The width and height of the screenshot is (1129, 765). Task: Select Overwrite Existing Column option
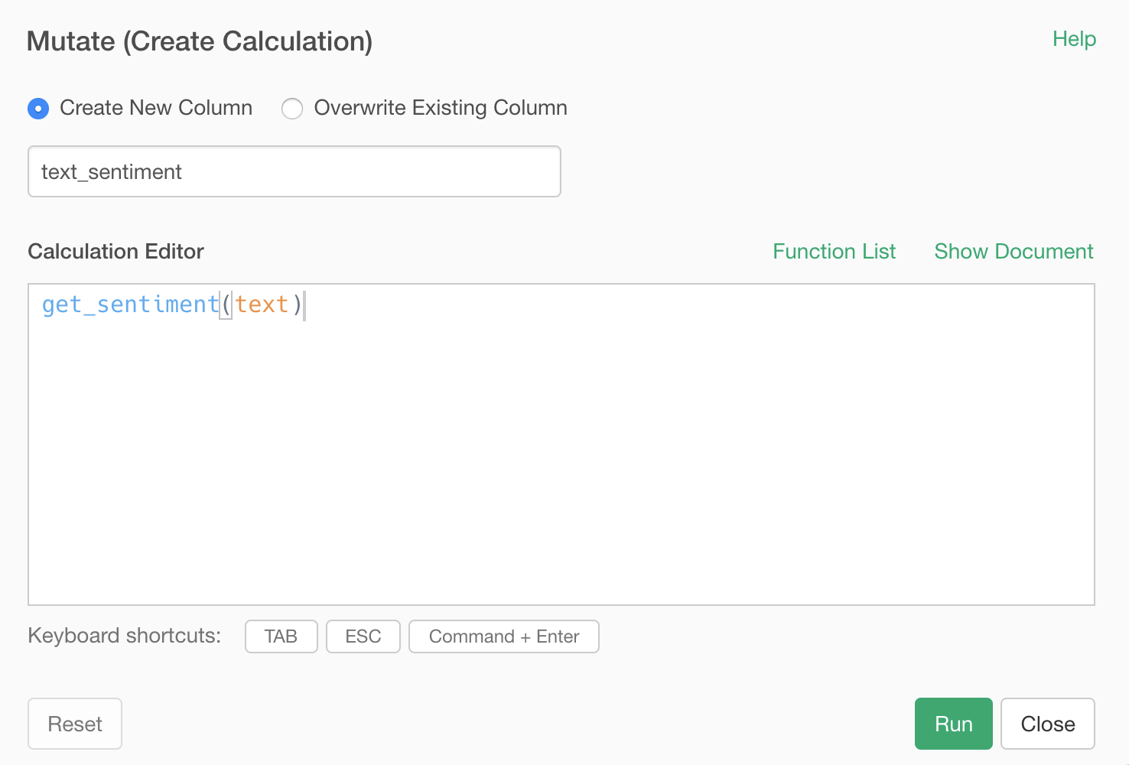tap(292, 109)
